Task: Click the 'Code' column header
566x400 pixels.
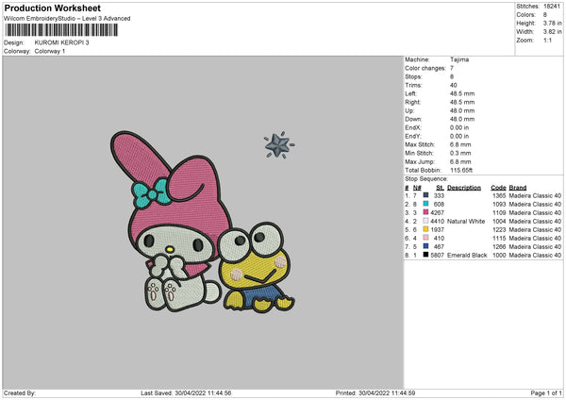Action: (498, 188)
